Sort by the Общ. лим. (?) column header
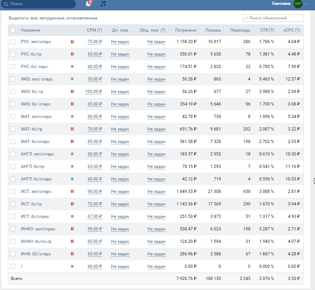Screen dimensions: 315x290 (x=152, y=30)
